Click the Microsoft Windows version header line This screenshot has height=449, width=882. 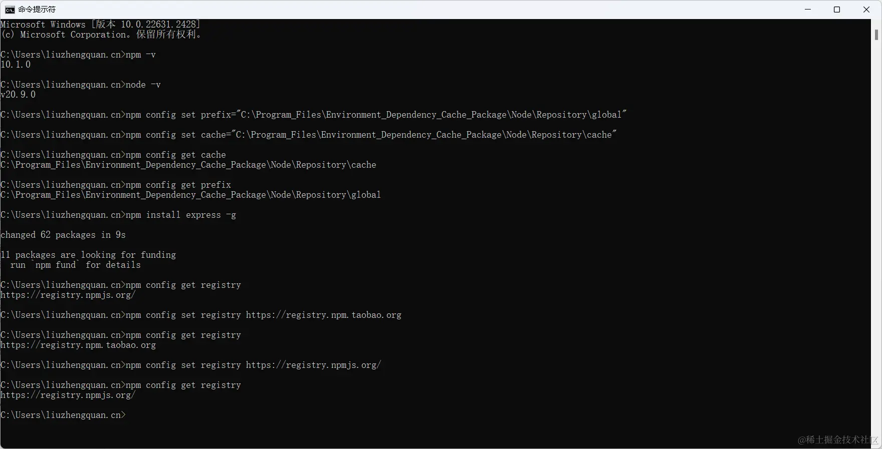click(100, 25)
